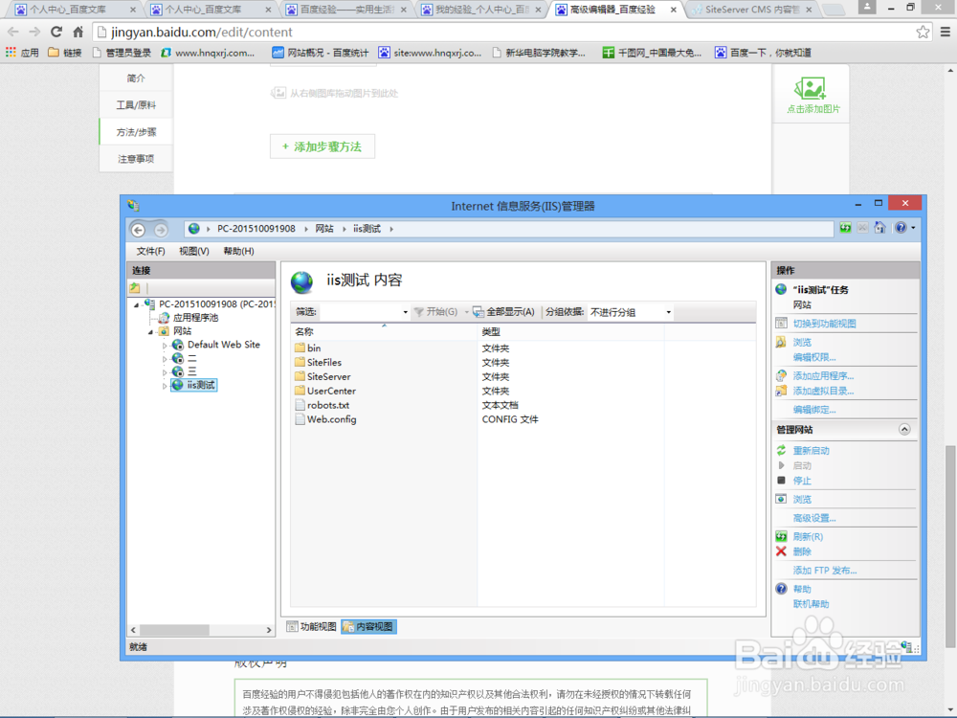Click the 切换到功能视图 icon in Actions pane
Image resolution: width=957 pixels, height=718 pixels.
click(x=780, y=322)
